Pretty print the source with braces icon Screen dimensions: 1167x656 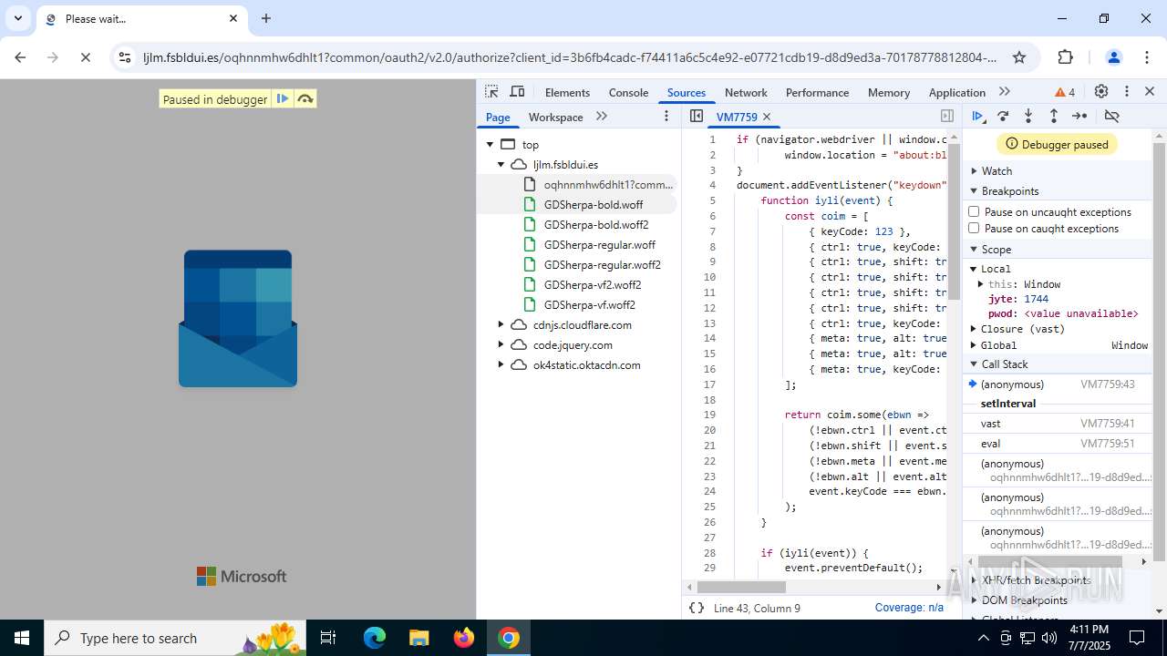coord(697,608)
